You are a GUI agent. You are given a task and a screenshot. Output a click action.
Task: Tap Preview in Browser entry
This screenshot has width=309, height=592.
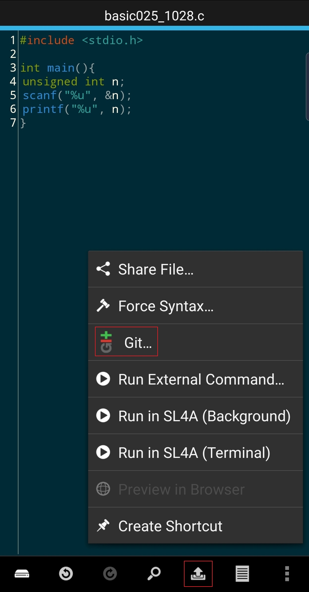point(195,489)
